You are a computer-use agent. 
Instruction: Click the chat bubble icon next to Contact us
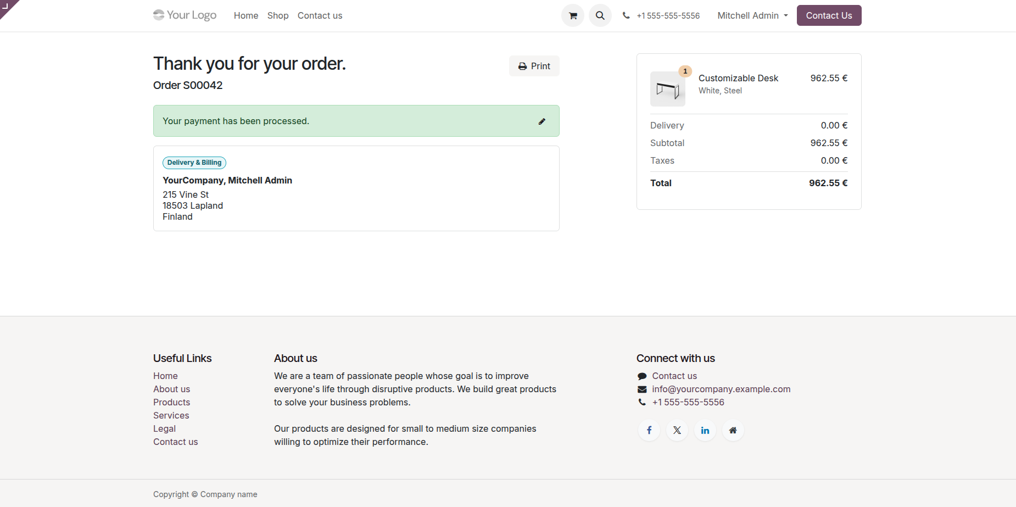point(642,376)
